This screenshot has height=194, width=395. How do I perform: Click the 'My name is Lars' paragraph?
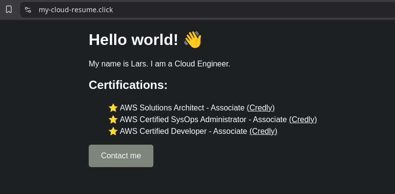click(159, 64)
